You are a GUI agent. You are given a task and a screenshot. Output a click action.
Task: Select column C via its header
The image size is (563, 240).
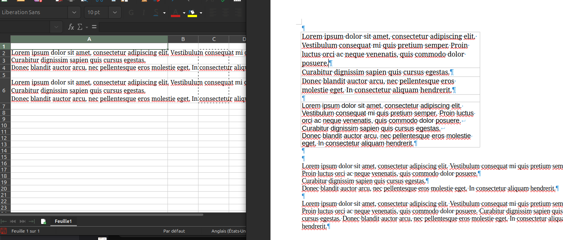click(x=214, y=39)
